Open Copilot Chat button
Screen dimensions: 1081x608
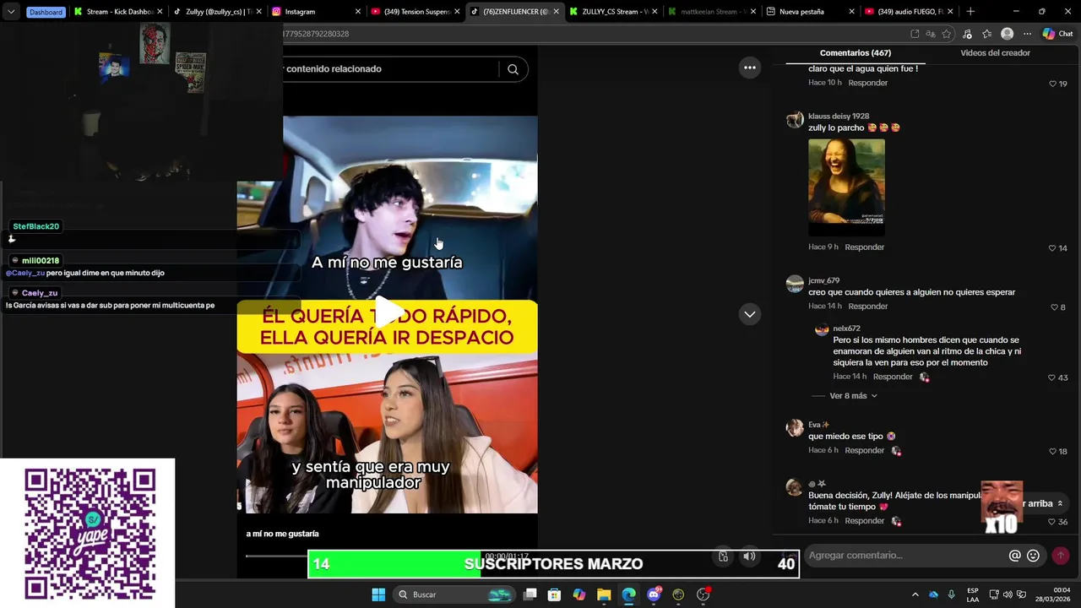(x=1057, y=34)
